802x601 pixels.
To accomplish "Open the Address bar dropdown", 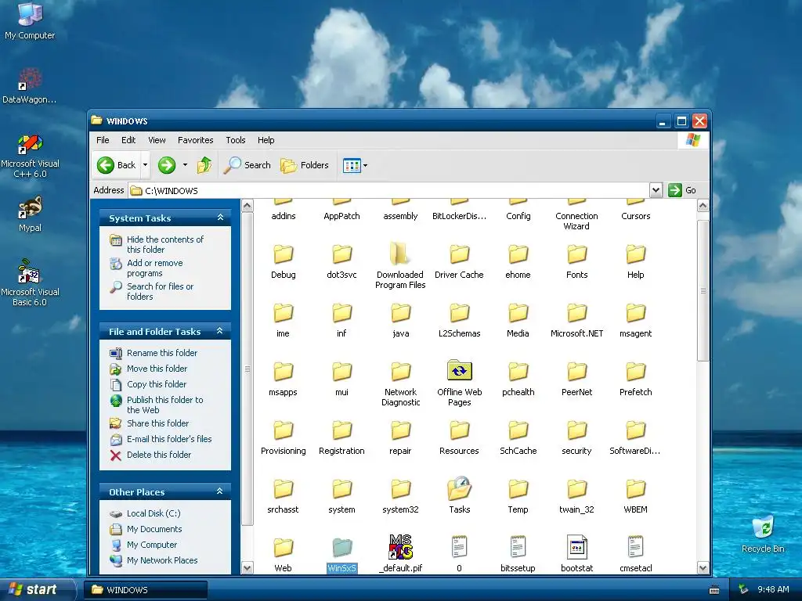I will point(656,191).
